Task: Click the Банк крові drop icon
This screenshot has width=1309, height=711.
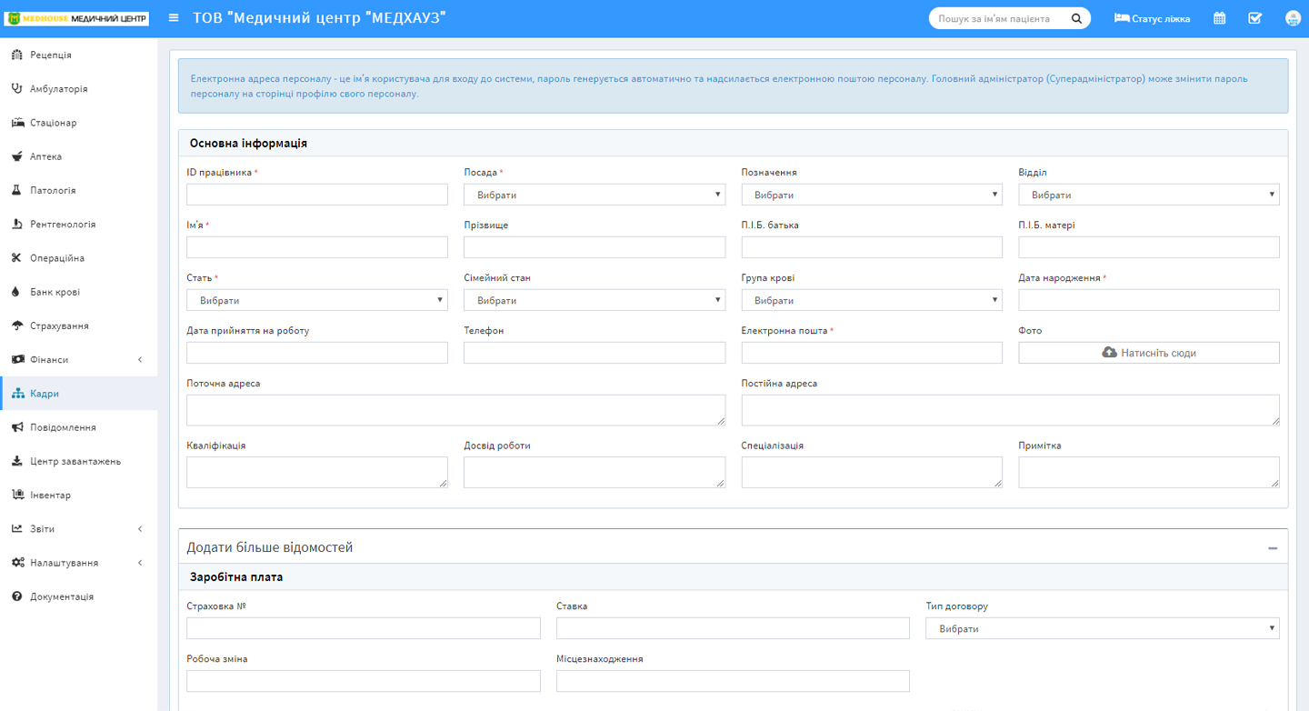Action: point(17,292)
